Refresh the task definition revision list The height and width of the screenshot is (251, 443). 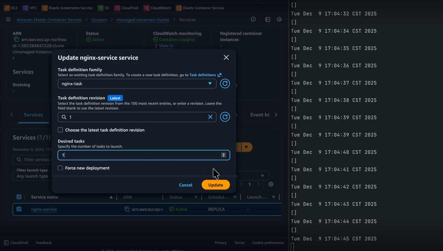[225, 117]
